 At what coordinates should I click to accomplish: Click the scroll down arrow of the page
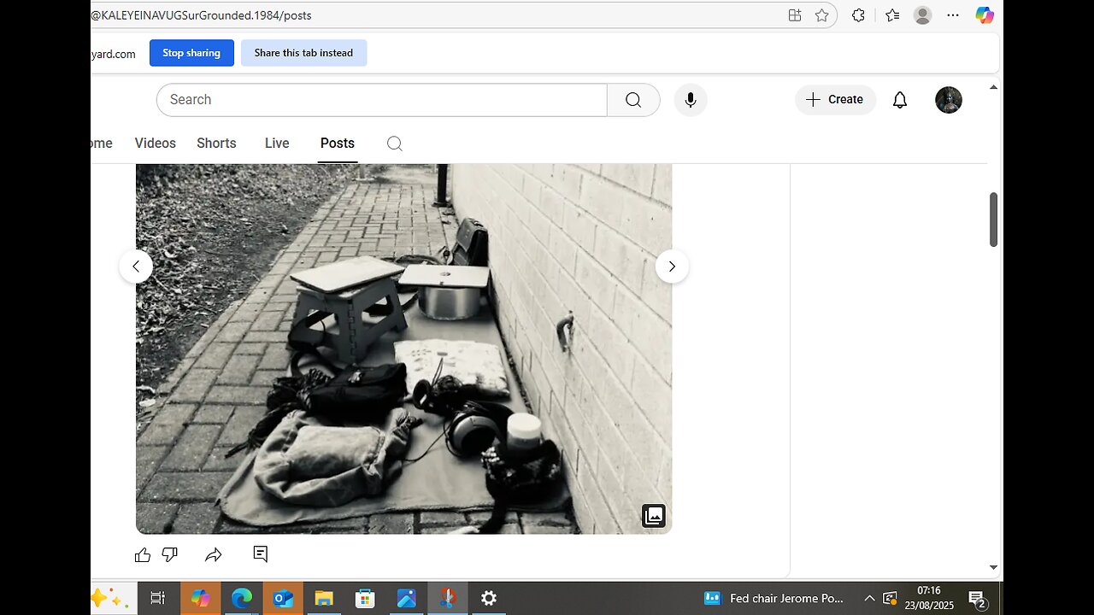pyautogui.click(x=993, y=567)
